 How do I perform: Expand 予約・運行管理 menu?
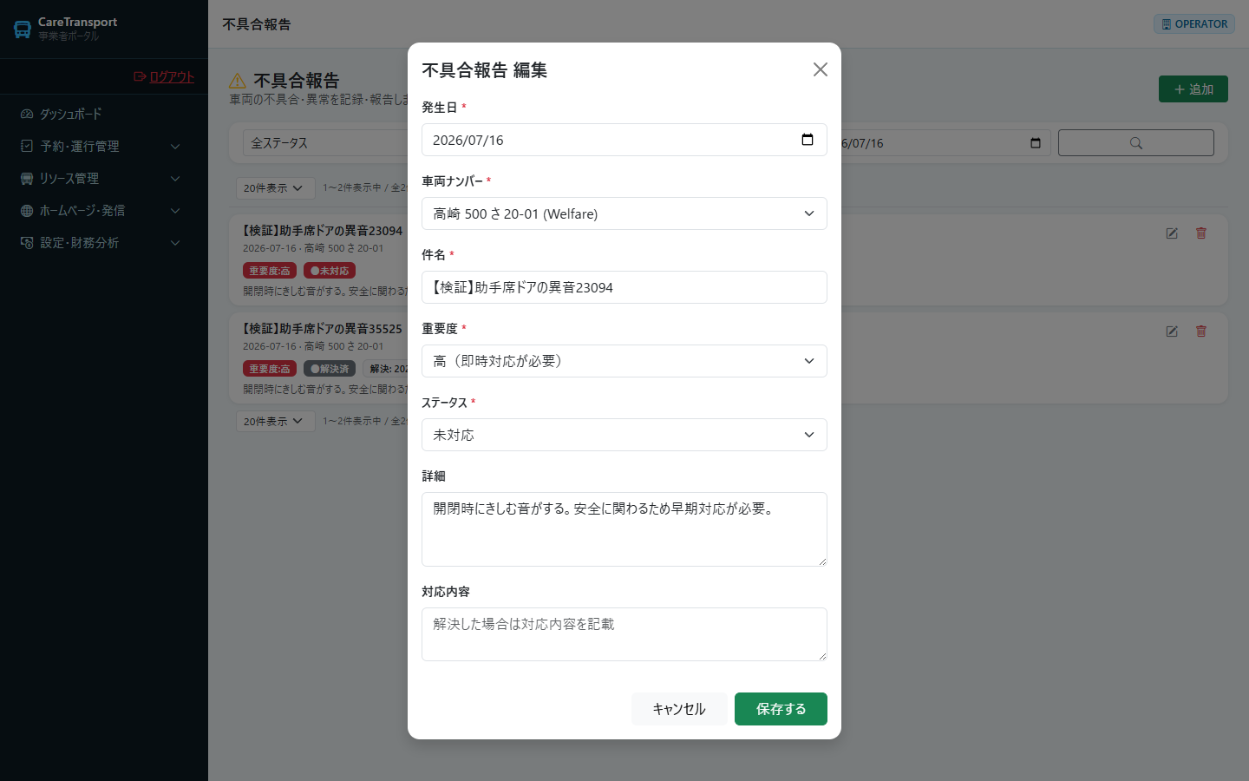(x=104, y=146)
